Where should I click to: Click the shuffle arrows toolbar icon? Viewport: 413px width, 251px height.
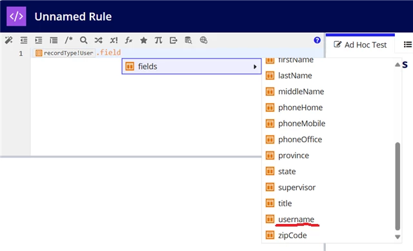pyautogui.click(x=99, y=40)
